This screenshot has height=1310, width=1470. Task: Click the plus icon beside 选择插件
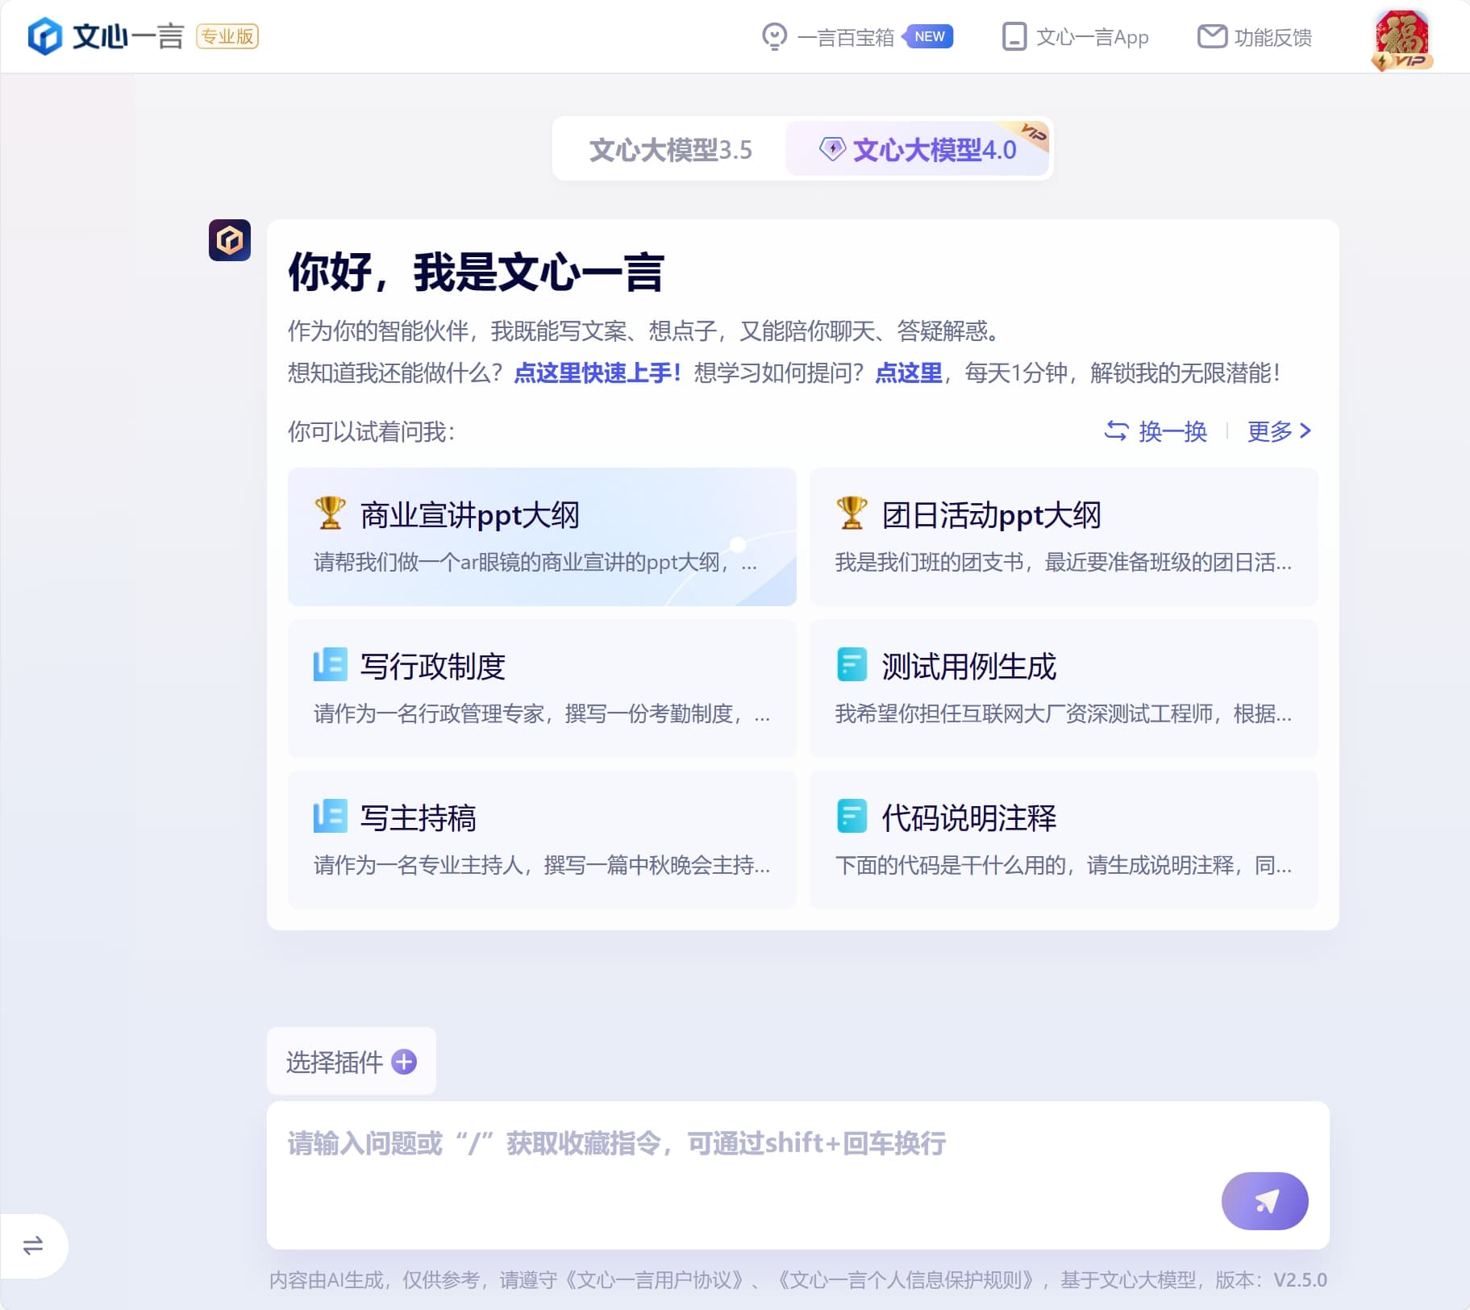tap(404, 1062)
